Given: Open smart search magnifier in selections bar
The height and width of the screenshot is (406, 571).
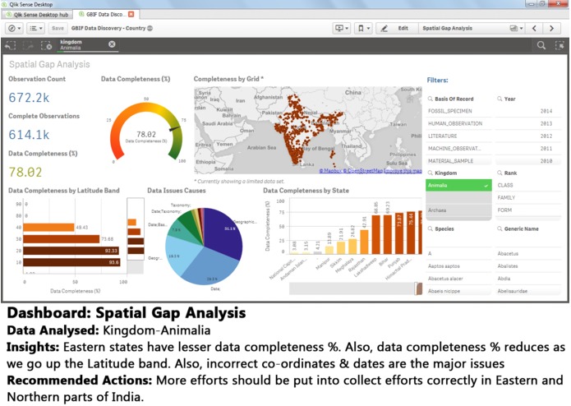Looking at the screenshot, I should coord(541,45).
